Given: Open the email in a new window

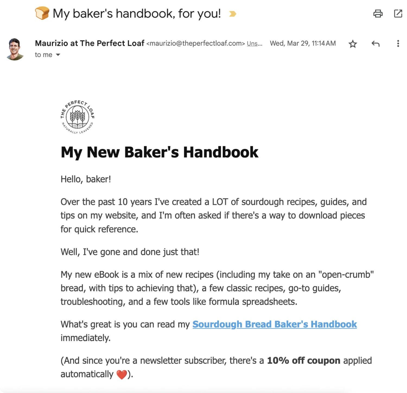Looking at the screenshot, I should pyautogui.click(x=398, y=14).
